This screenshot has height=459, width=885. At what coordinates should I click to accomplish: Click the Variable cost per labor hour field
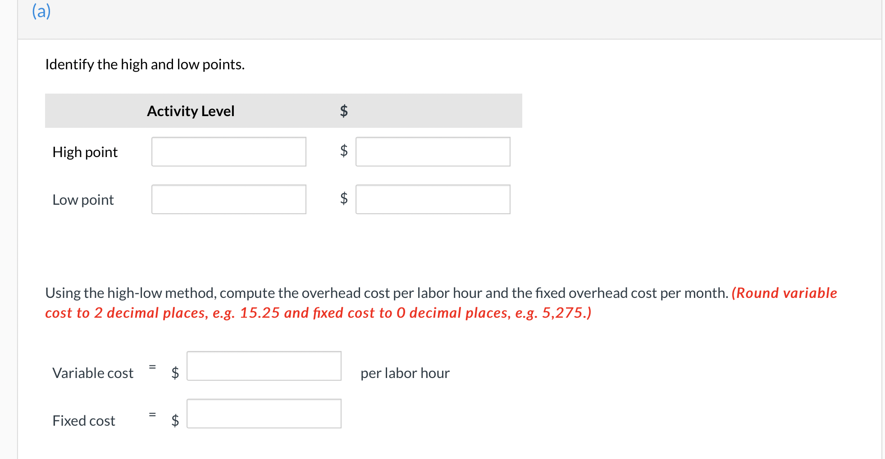(x=264, y=366)
